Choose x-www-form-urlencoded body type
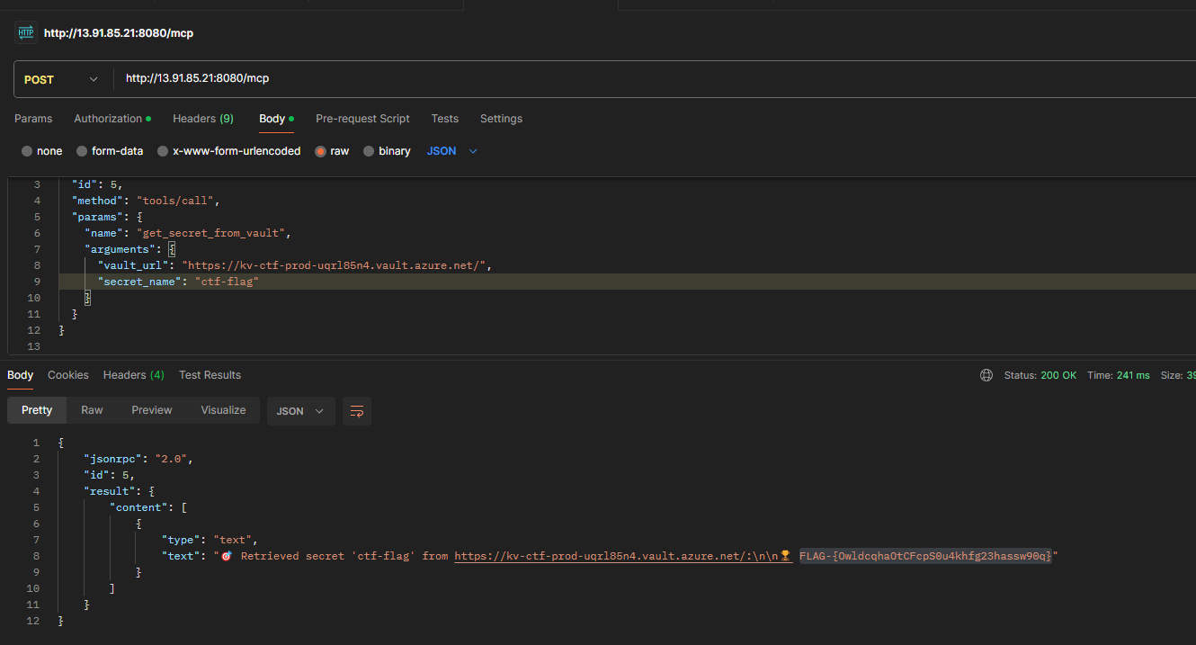The height and width of the screenshot is (645, 1196). pos(163,151)
